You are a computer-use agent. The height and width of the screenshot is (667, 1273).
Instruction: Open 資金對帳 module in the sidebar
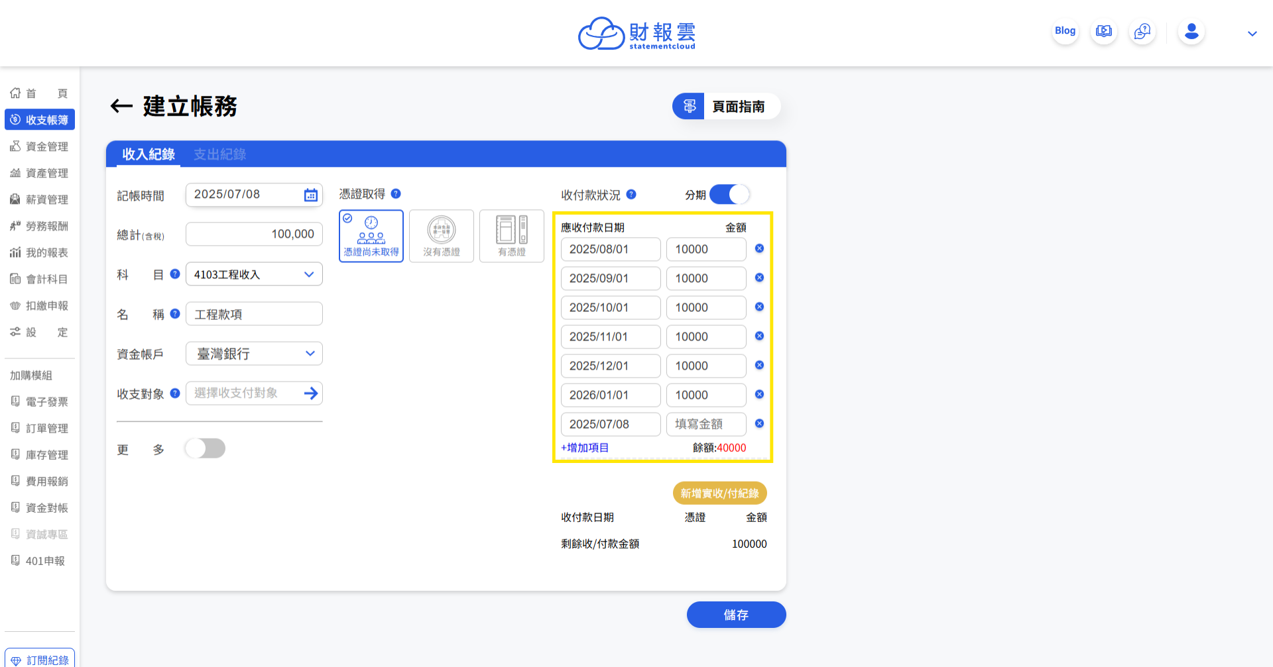pyautogui.click(x=39, y=507)
